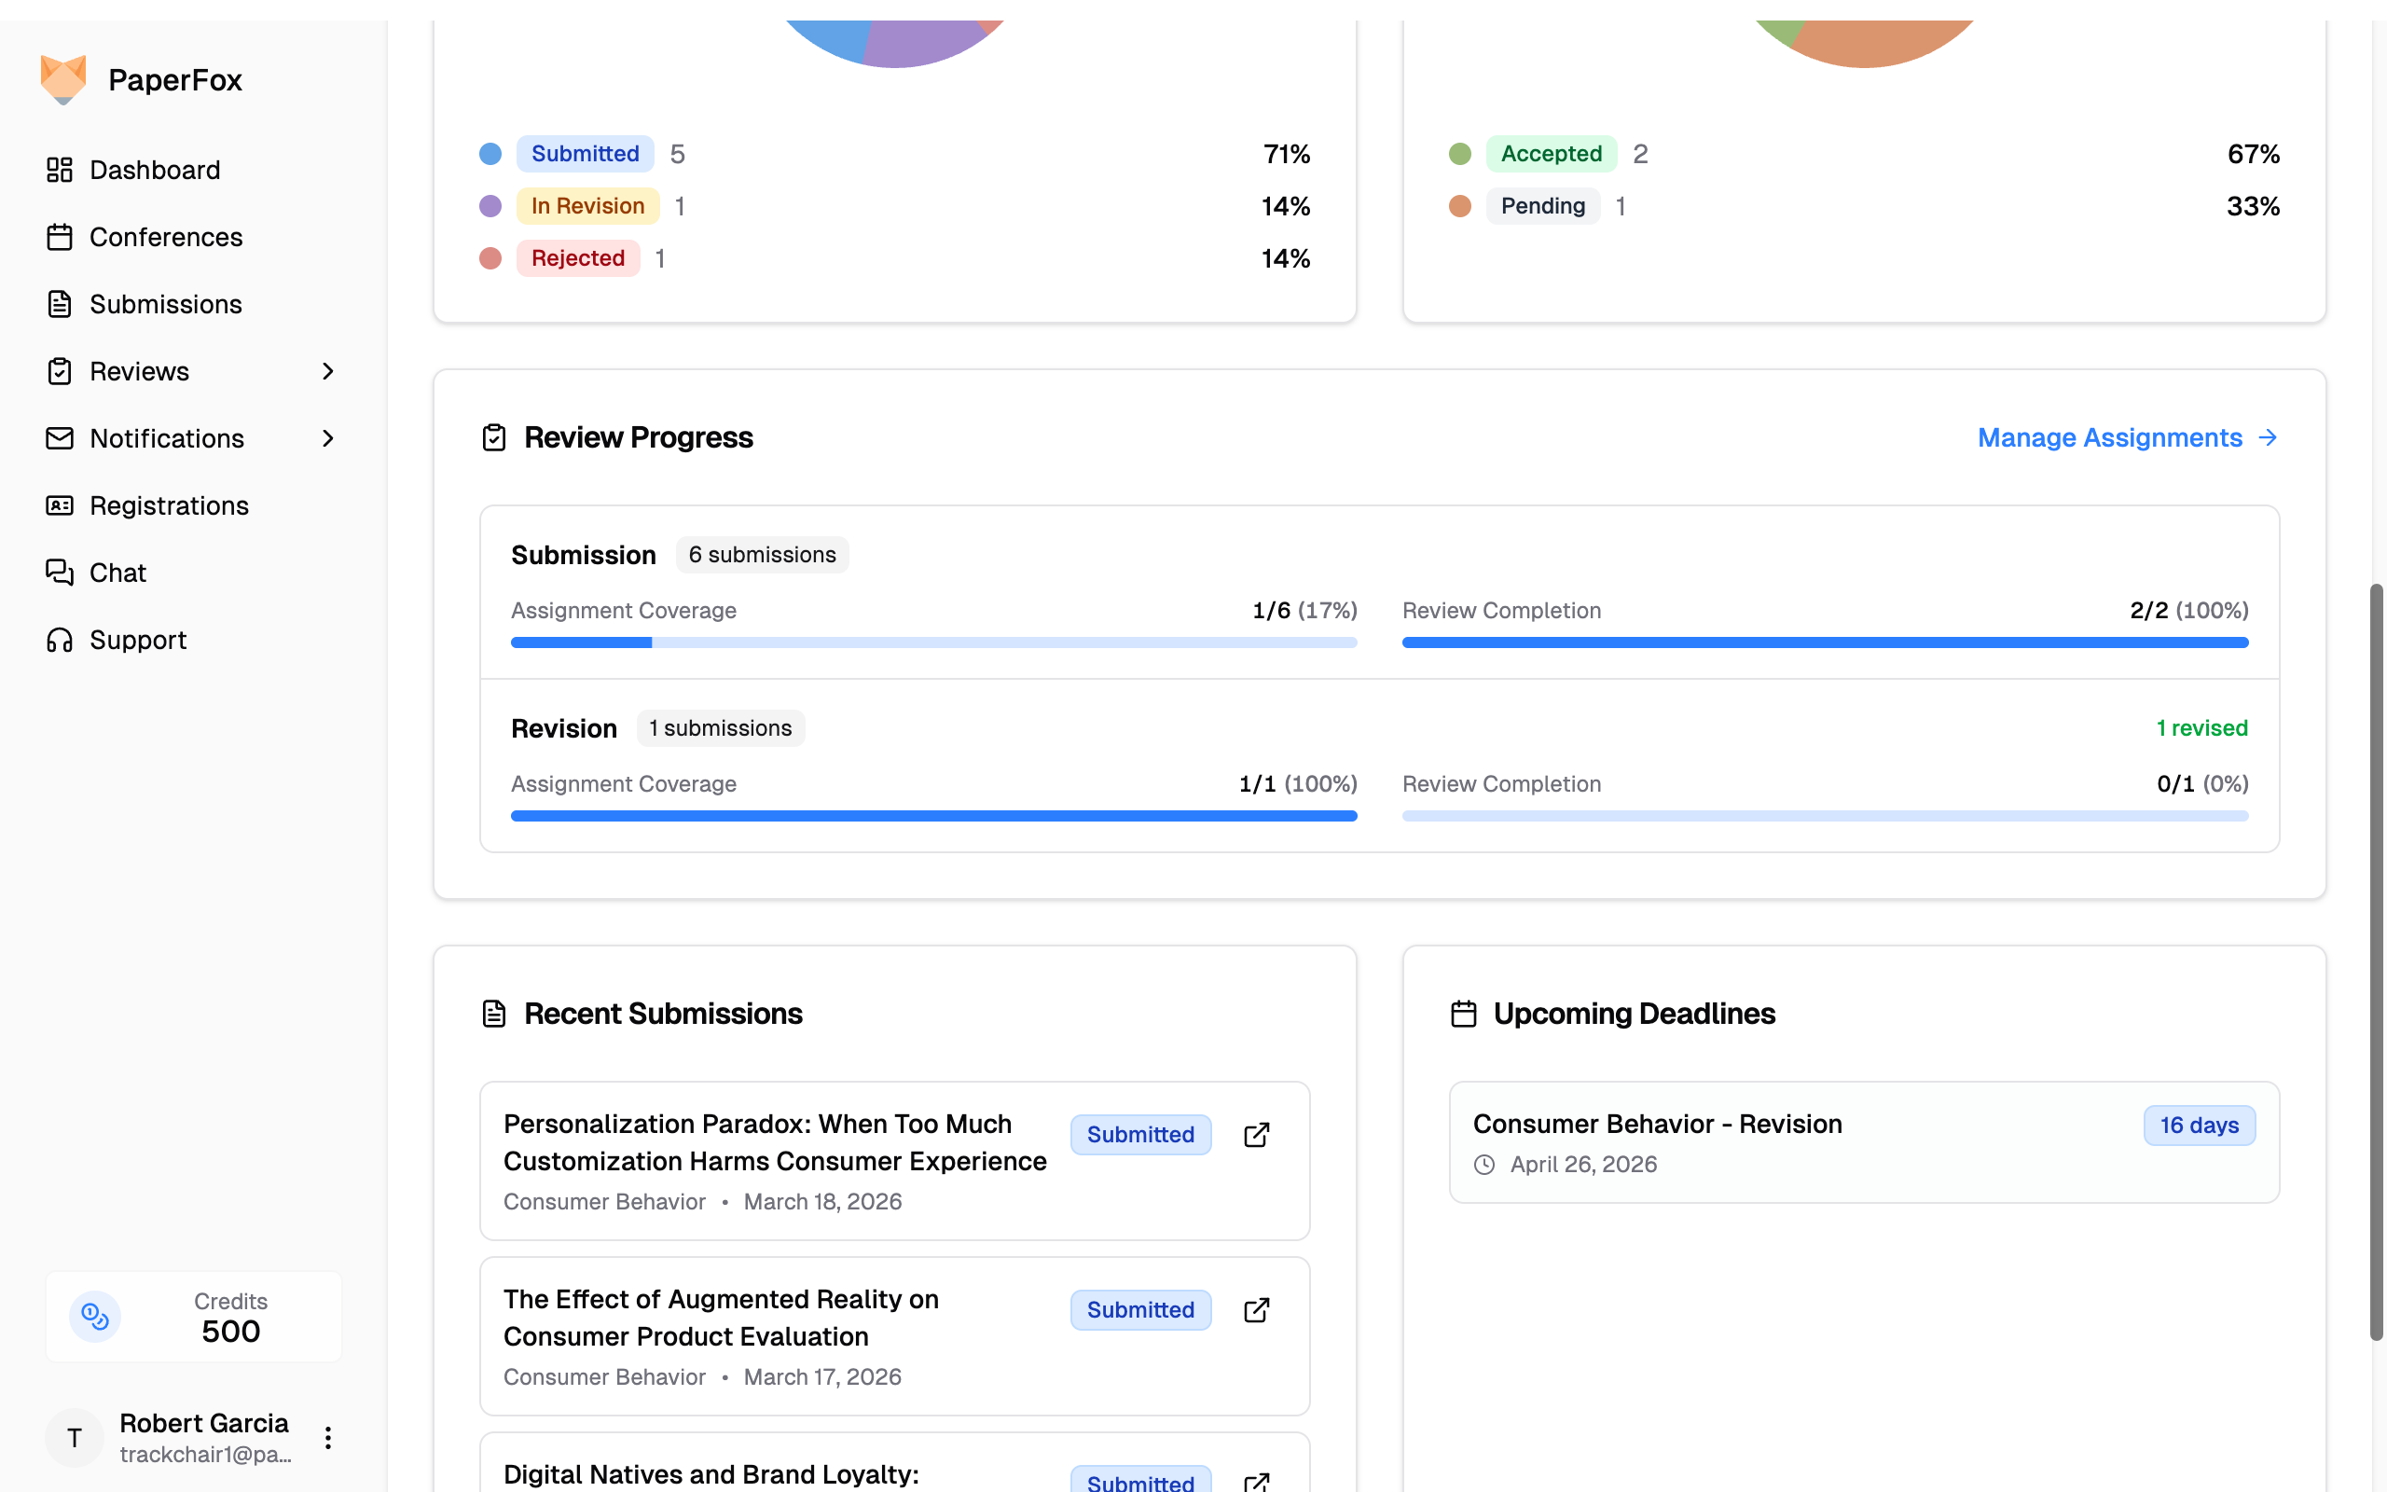This screenshot has width=2387, height=1492.
Task: Expand the Notifications submenu chevron
Action: point(327,438)
